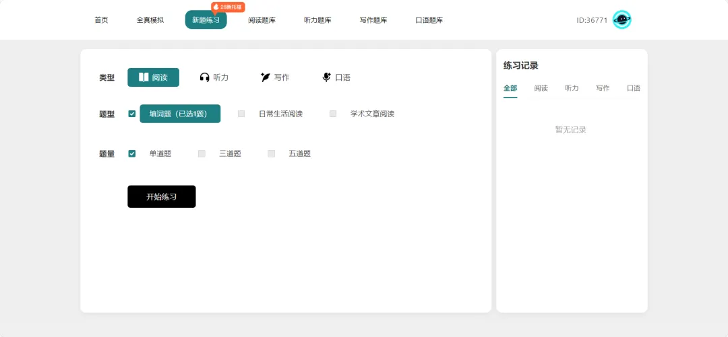Open 新题练习 navigation item
Viewport: 728px width, 337px height.
[206, 20]
